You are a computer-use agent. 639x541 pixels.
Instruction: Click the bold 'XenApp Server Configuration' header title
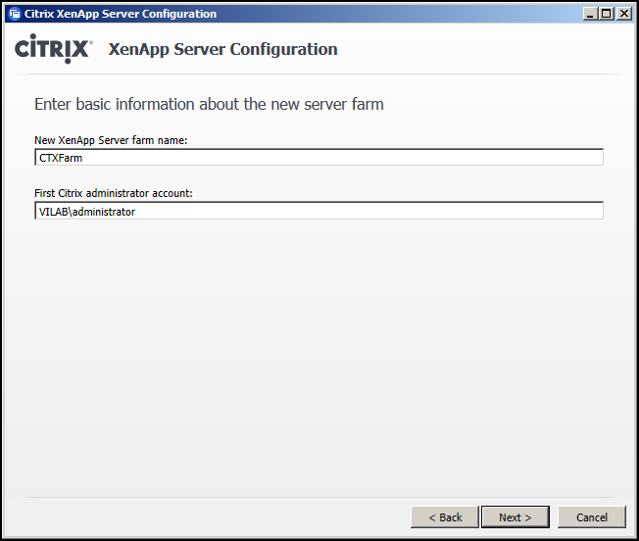click(222, 49)
